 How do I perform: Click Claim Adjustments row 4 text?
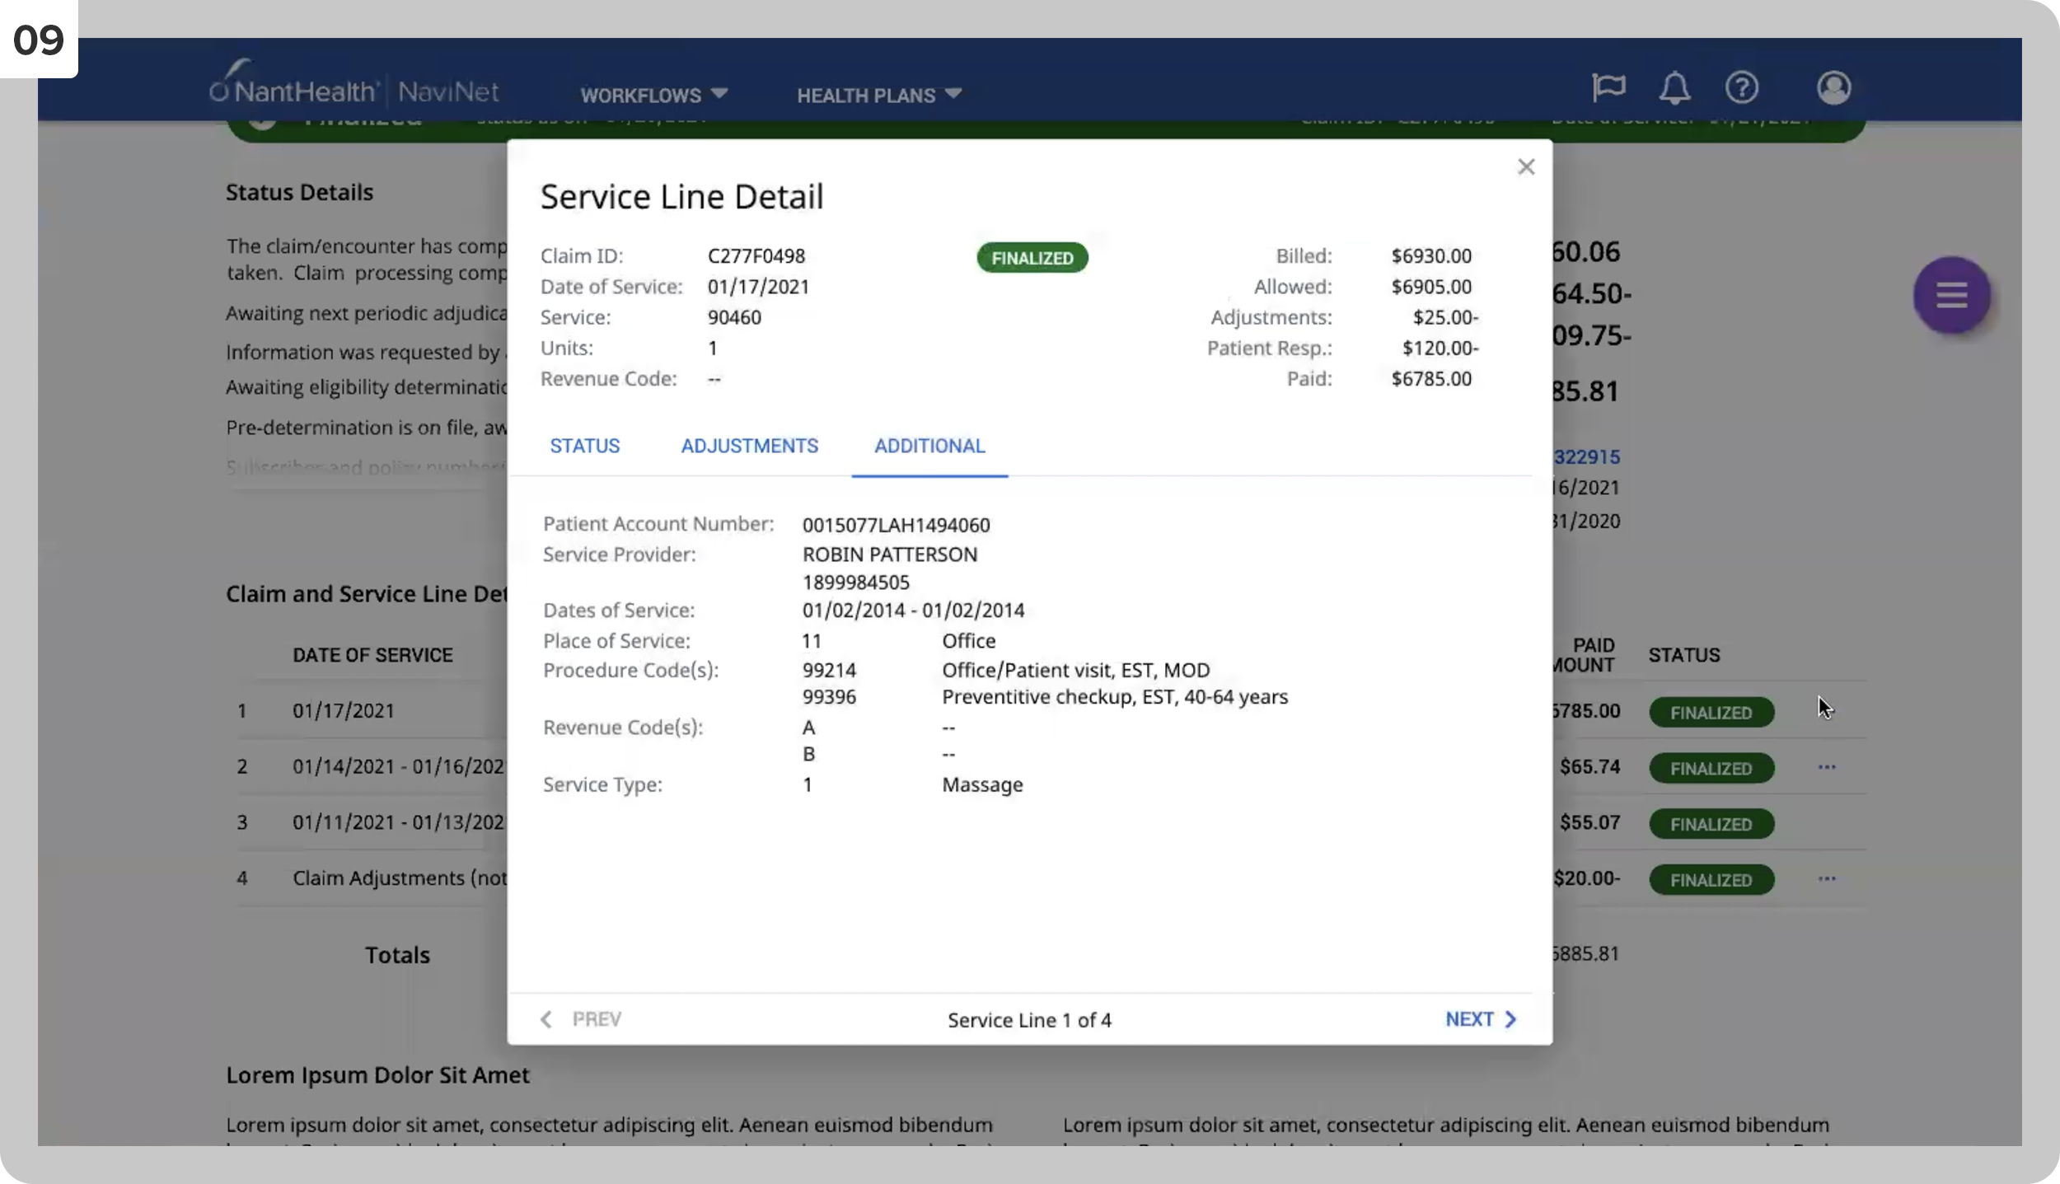(400, 878)
